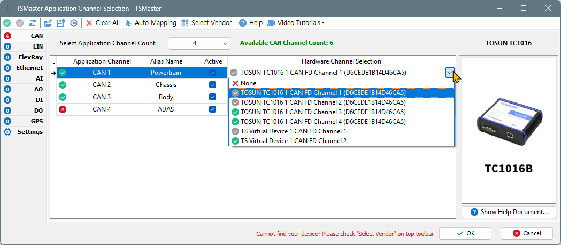Click the red error status icon for CAN 4

click(x=63, y=109)
